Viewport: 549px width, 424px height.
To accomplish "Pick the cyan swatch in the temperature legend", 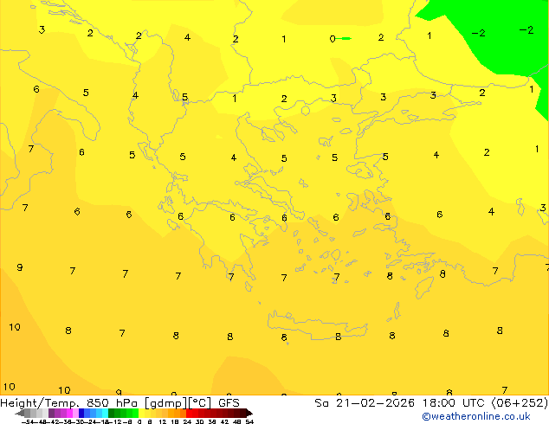I will click(105, 413).
